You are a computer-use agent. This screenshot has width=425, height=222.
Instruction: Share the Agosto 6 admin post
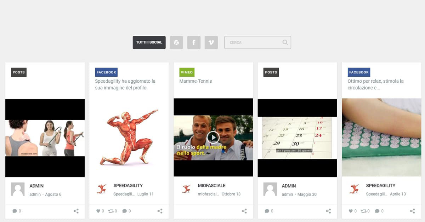point(76,211)
